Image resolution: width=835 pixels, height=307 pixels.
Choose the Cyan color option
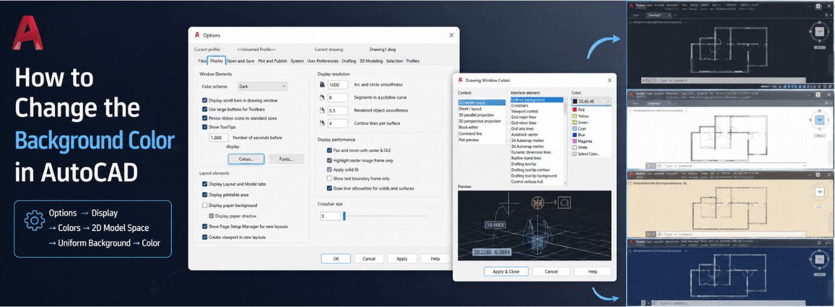581,129
